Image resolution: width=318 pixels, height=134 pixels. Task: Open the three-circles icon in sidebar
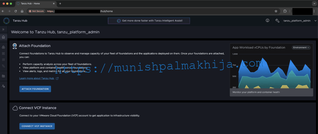(3, 47)
